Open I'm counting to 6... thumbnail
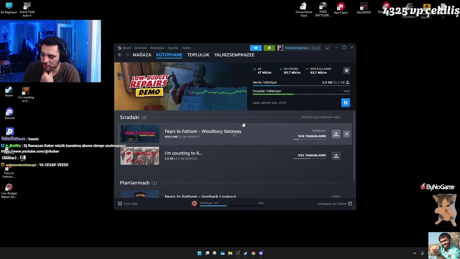This screenshot has width=460, height=259. click(x=139, y=156)
